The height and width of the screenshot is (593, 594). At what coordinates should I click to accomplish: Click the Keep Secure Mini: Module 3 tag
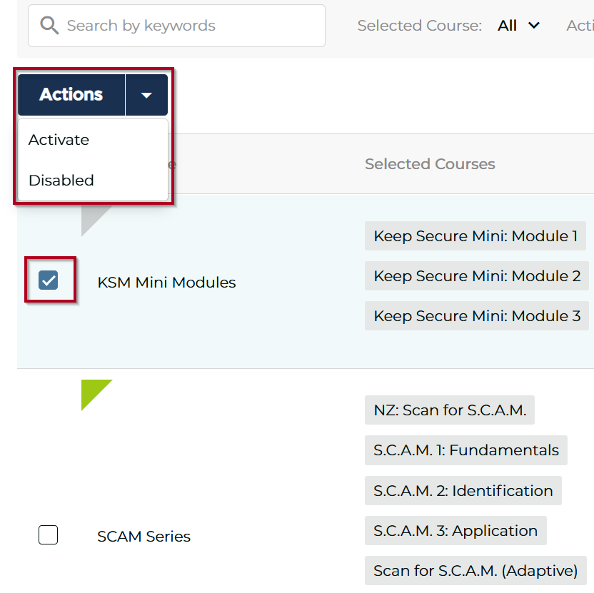pos(477,315)
